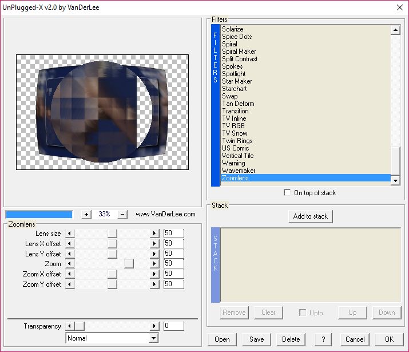Click the Lens X offset value field
Viewport: 409px width, 352px height.
click(x=174, y=243)
